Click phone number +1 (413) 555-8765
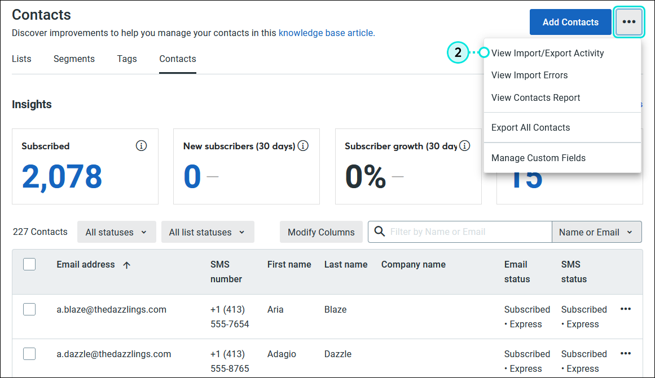 pyautogui.click(x=230, y=361)
